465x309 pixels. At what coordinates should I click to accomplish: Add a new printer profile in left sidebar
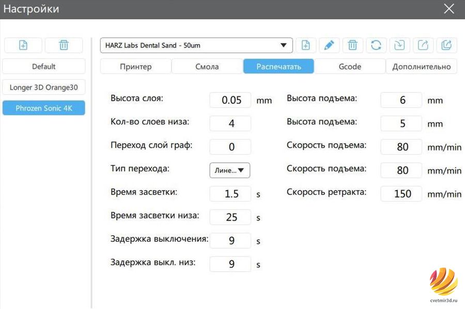point(23,45)
